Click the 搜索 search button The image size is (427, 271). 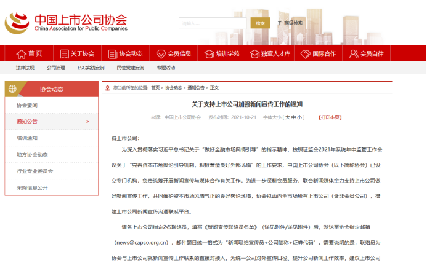point(260,23)
